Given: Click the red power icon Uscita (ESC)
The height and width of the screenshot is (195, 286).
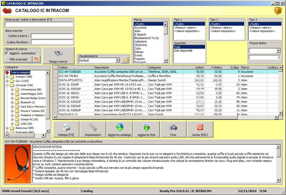Looking at the screenshot, I should tap(200, 127).
